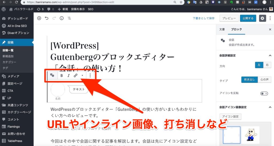Insert a link with the link icon
This screenshot has height=146, width=274.
click(x=75, y=75)
